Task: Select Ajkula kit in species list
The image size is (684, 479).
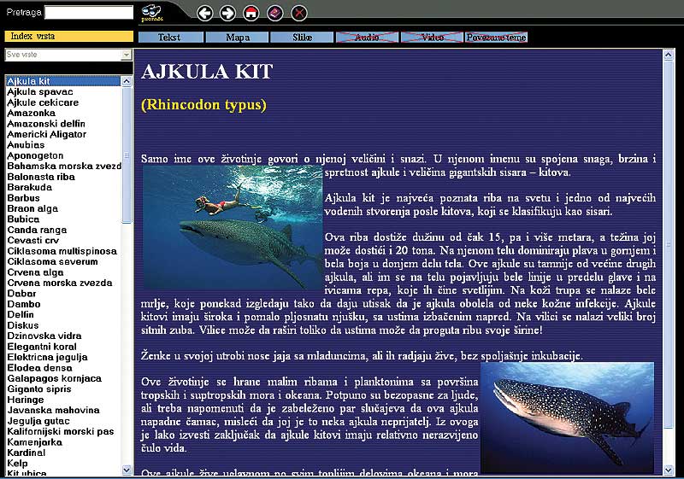Action: [x=63, y=81]
